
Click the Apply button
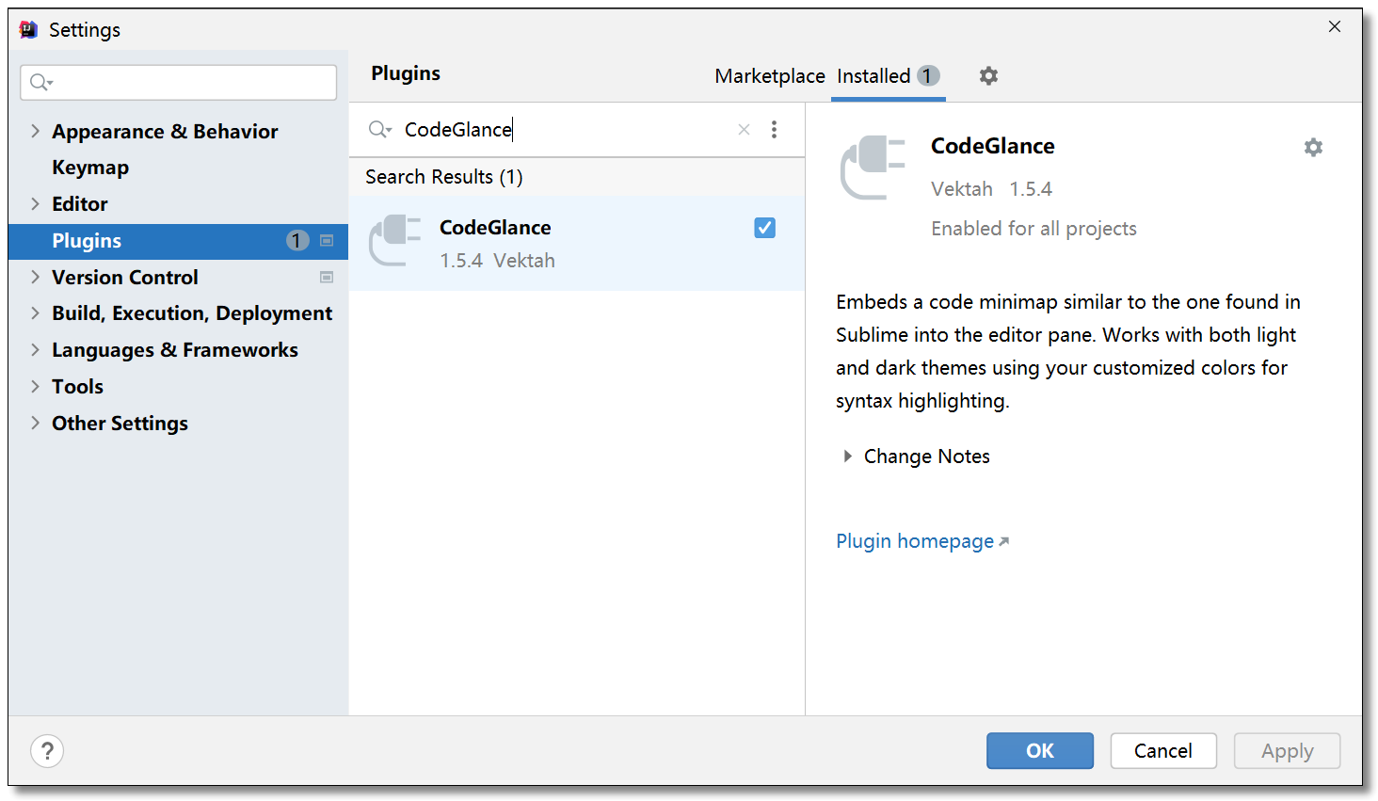click(x=1288, y=751)
